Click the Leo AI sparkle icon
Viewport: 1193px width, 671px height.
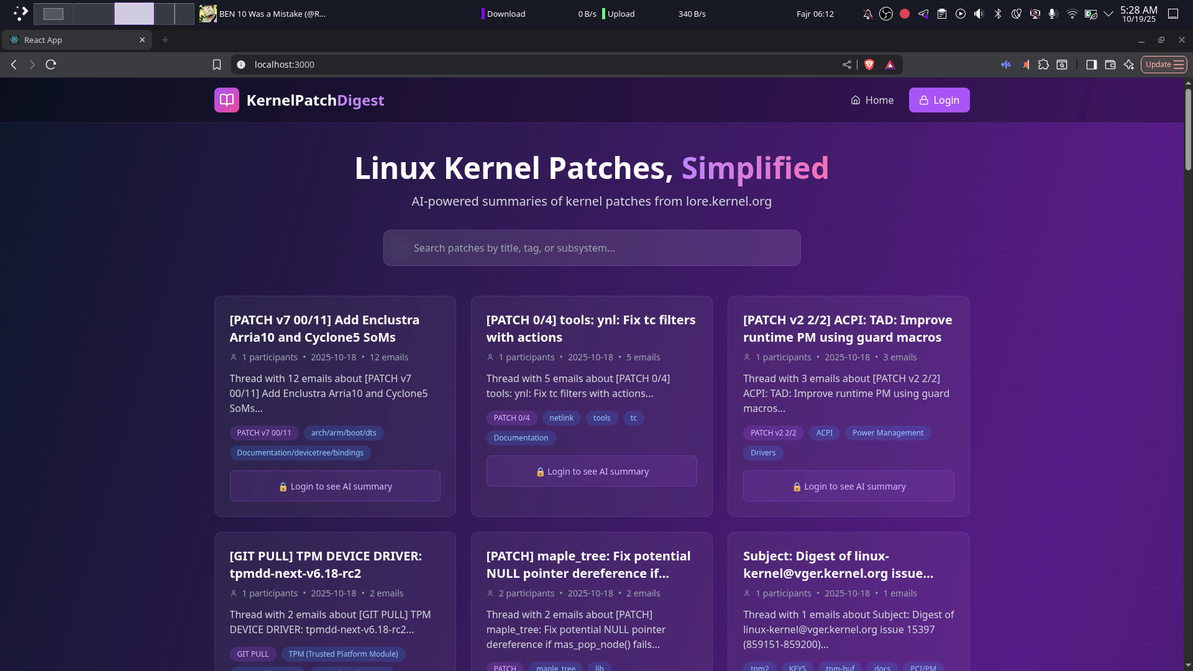pos(1129,65)
